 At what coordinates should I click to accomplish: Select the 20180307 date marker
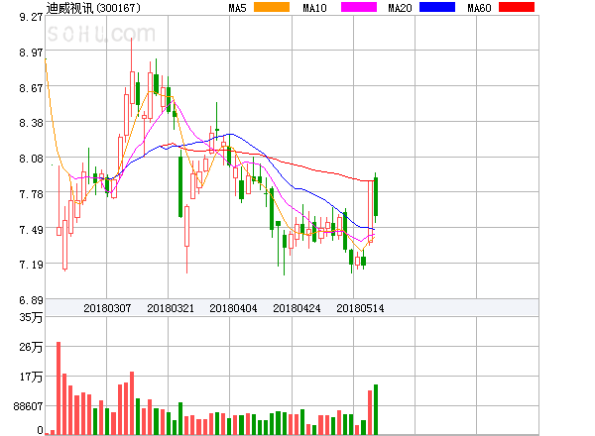(x=107, y=308)
